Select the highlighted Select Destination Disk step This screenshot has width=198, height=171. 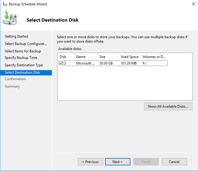(26, 73)
